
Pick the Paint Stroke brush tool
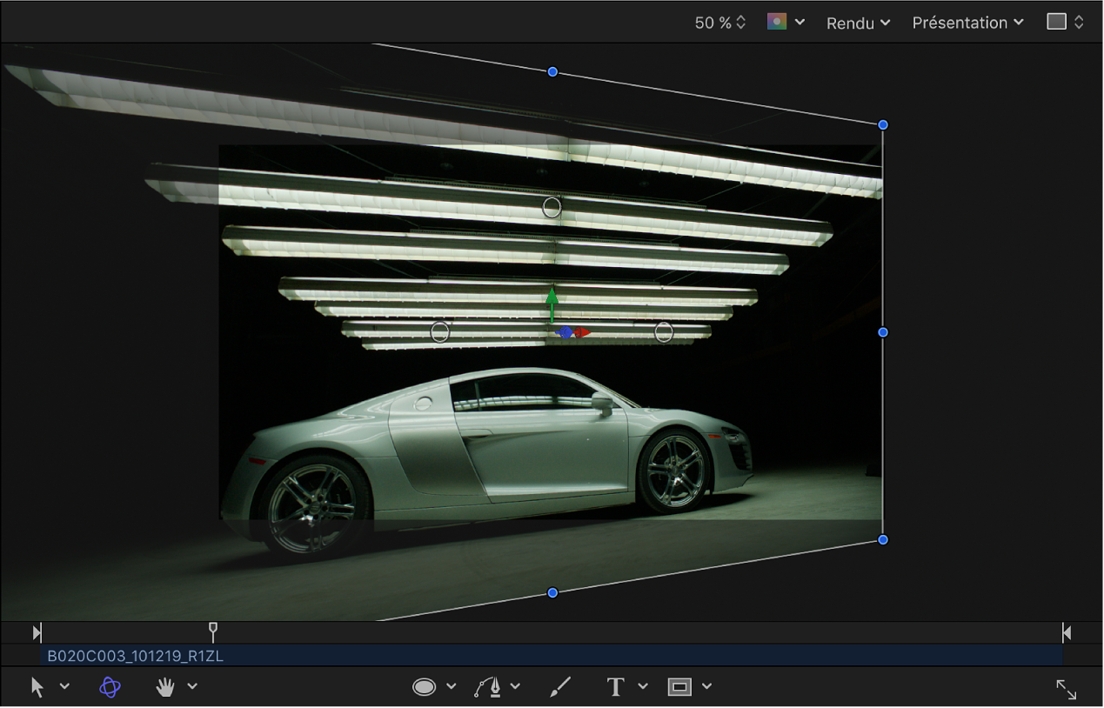(x=560, y=687)
